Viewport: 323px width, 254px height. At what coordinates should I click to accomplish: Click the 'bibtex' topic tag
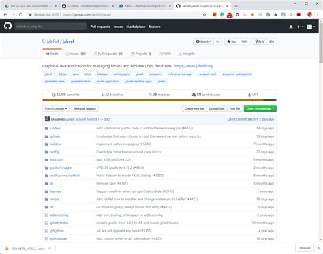pos(63,74)
